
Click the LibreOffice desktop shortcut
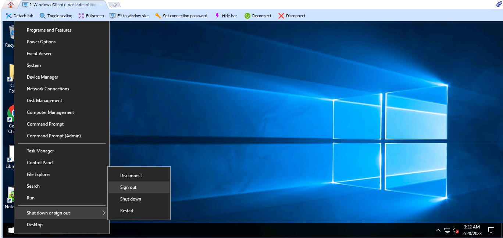10,157
